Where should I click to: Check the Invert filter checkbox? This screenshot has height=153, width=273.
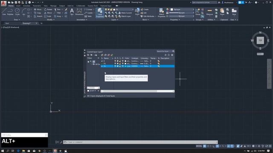point(88,91)
